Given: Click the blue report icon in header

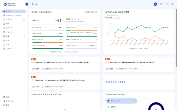Looking at the screenshot, I should [x=155, y=4].
